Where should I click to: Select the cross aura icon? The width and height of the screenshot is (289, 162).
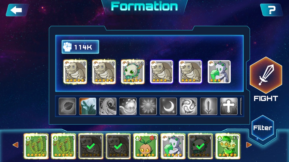point(229,106)
